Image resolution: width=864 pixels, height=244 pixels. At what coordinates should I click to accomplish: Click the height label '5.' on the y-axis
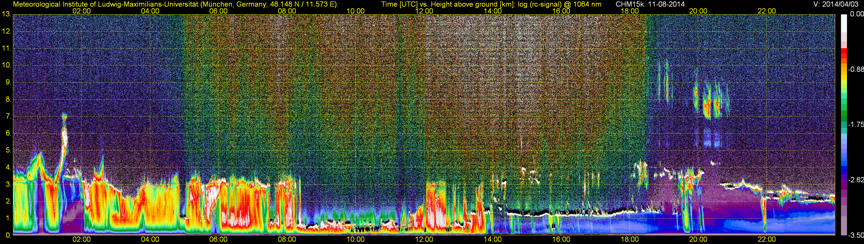pyautogui.click(x=8, y=150)
